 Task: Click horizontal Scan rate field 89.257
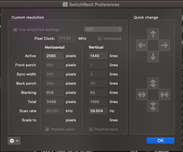click(x=54, y=111)
